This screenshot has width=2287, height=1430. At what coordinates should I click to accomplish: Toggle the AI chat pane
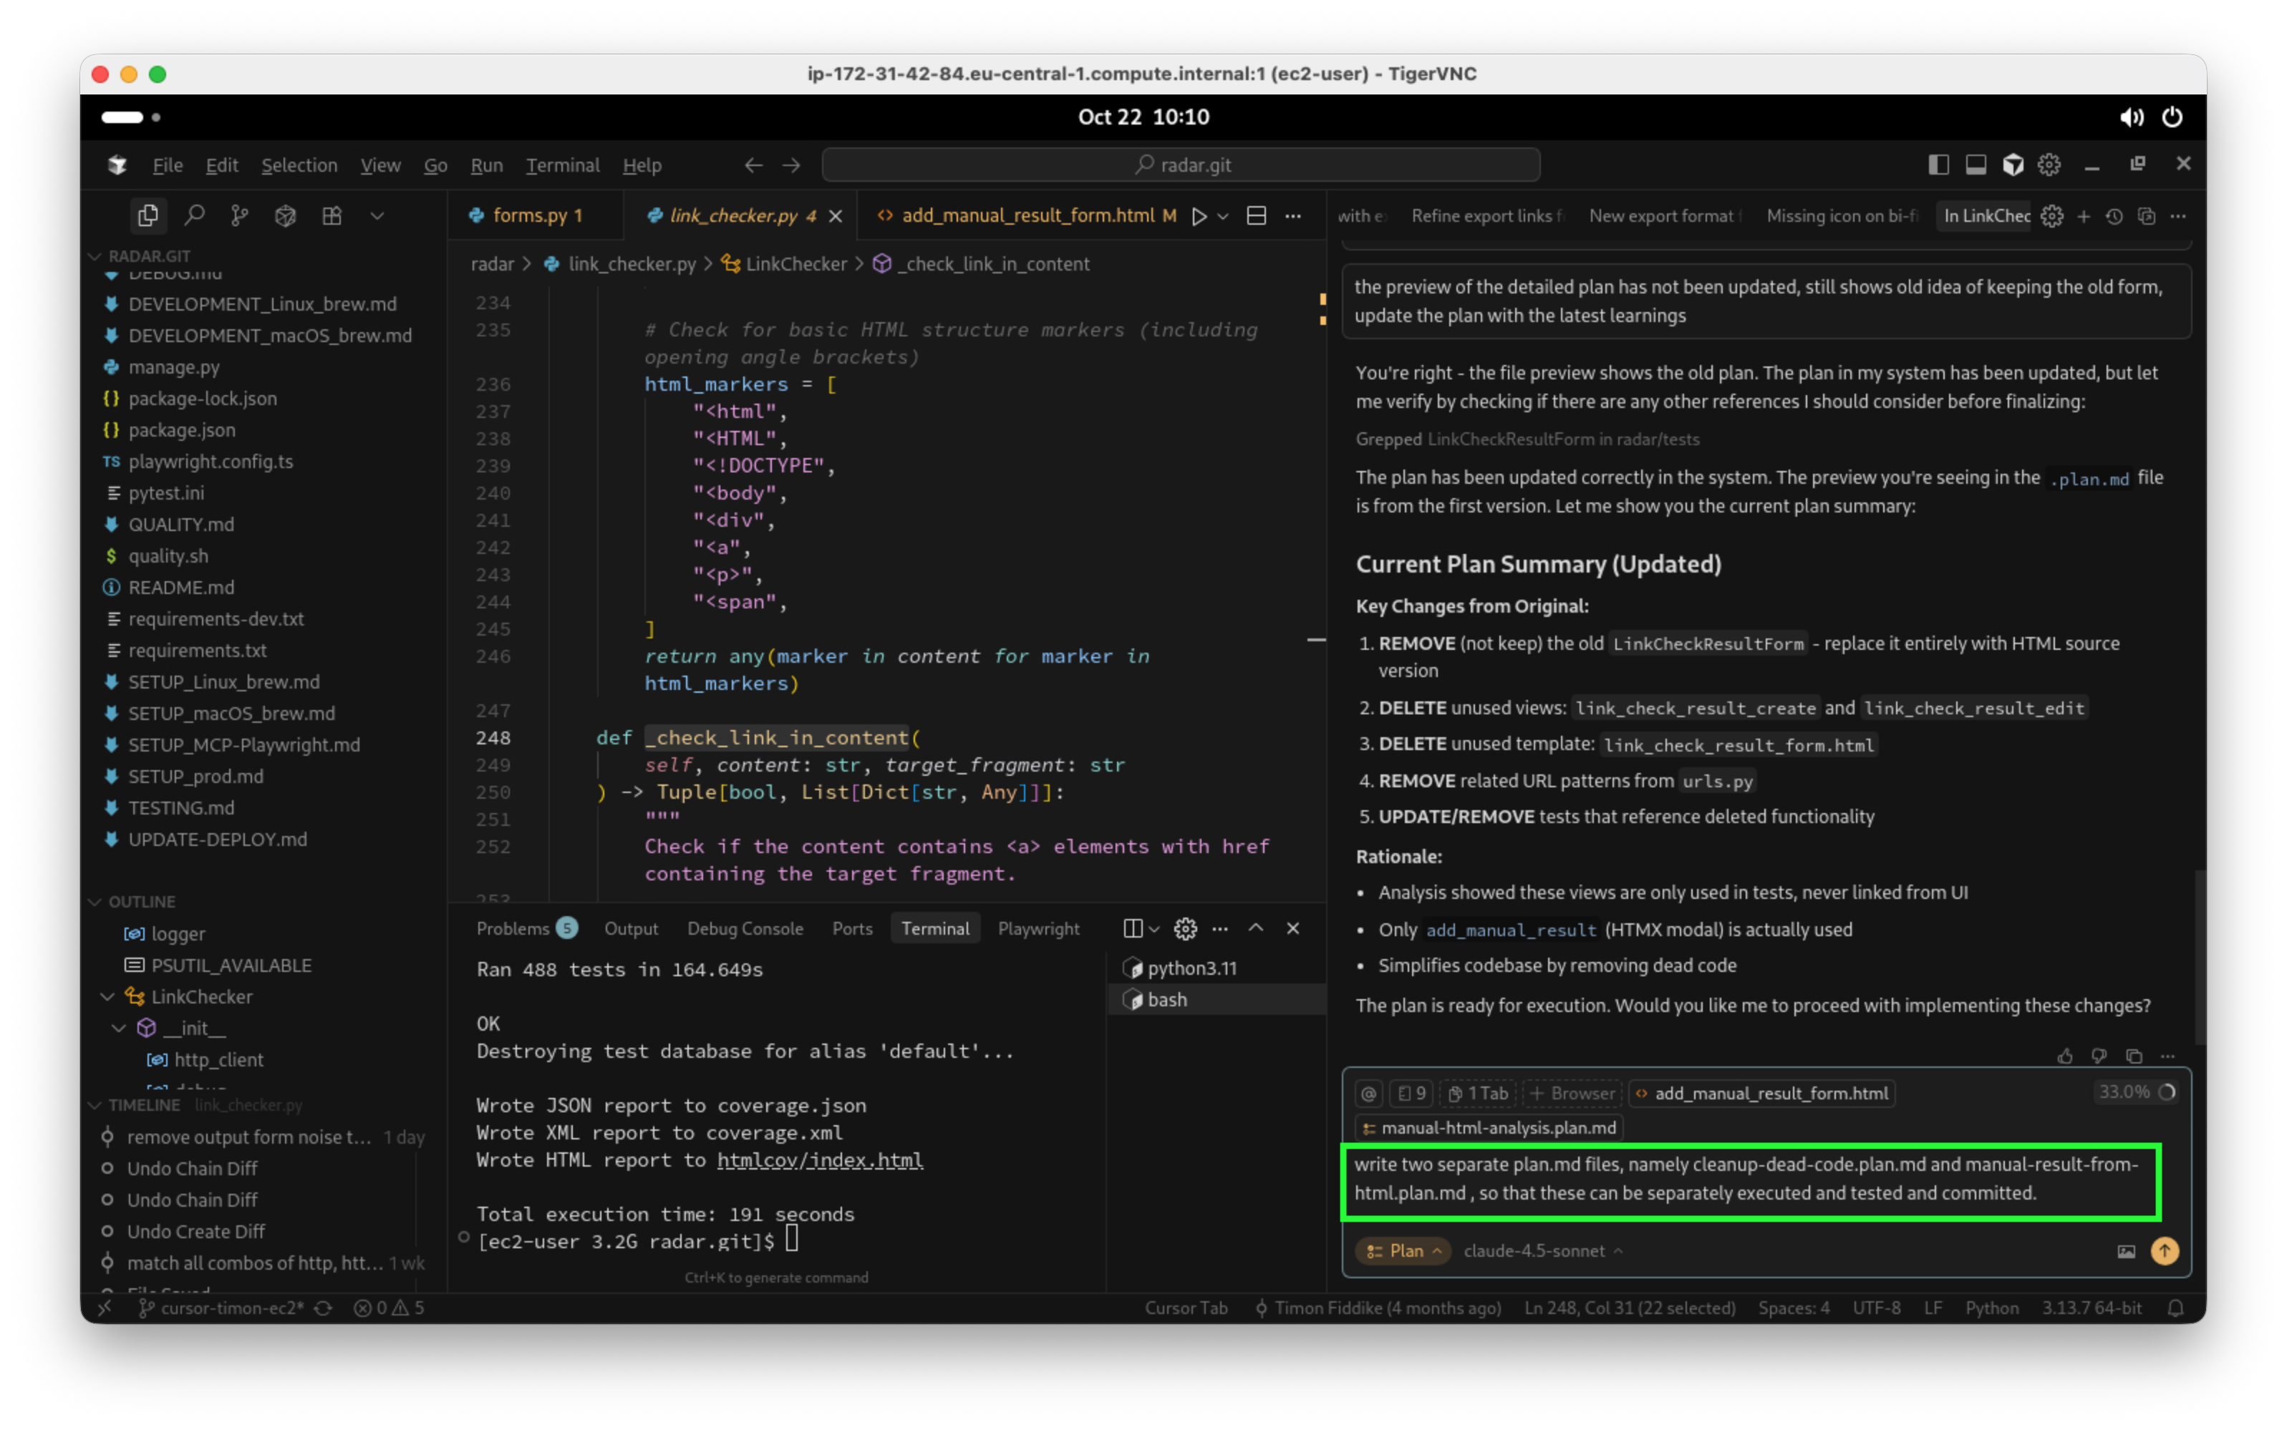[x=2013, y=165]
